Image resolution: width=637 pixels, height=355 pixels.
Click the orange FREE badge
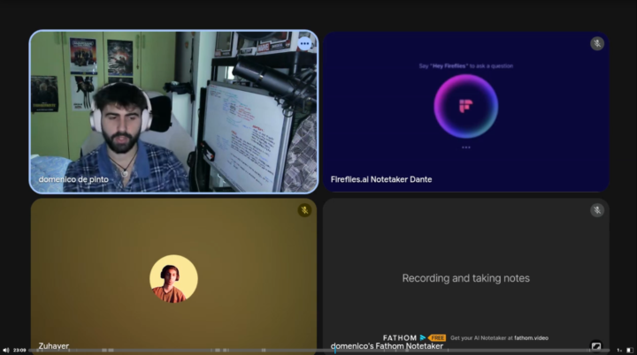(437, 337)
